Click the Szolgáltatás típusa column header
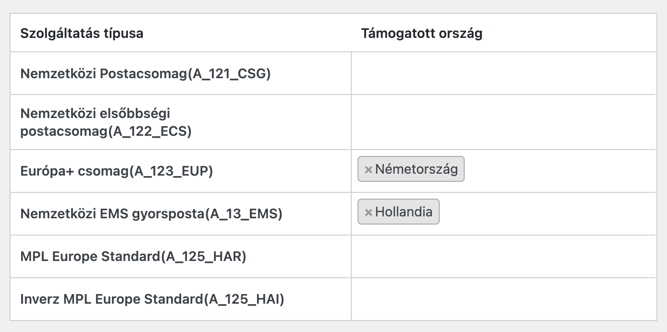The width and height of the screenshot is (667, 332). [x=82, y=34]
